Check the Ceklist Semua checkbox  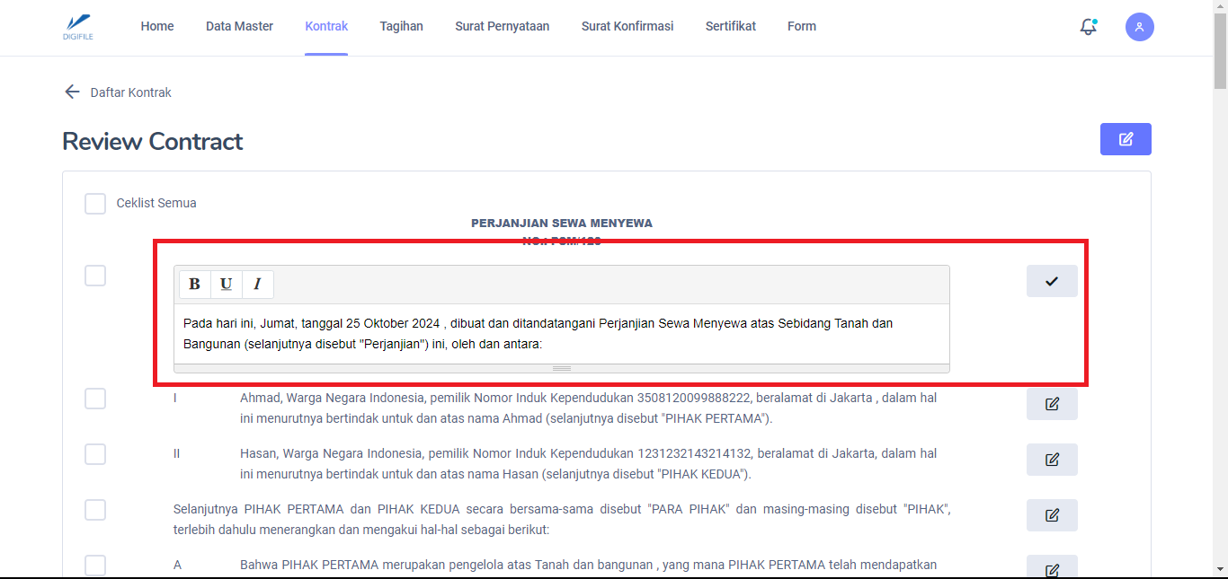(95, 204)
